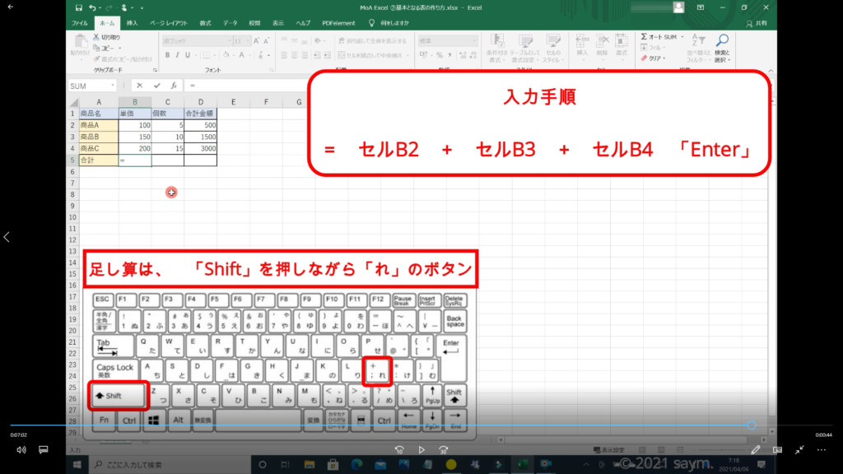Click the Enter checkmark in formula bar
Screen dimensions: 843x474
157,86
